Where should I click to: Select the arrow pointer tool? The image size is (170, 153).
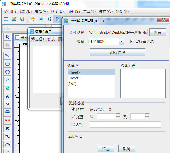pyautogui.click(x=8, y=37)
